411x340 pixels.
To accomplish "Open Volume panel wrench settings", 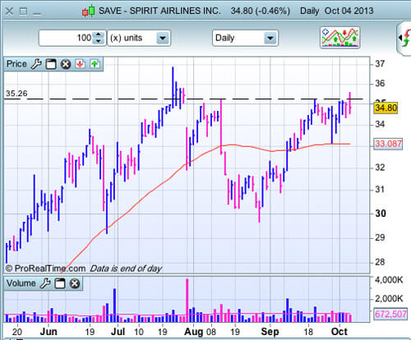I will (x=45, y=283).
